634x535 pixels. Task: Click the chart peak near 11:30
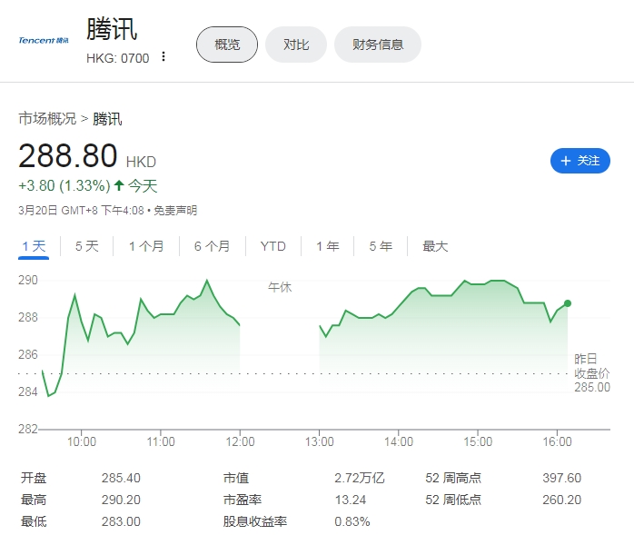point(207,281)
